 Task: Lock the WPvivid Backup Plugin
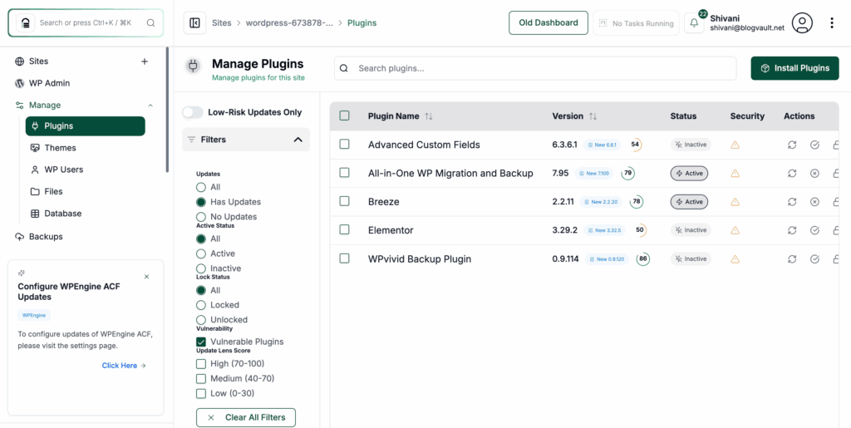coord(836,258)
